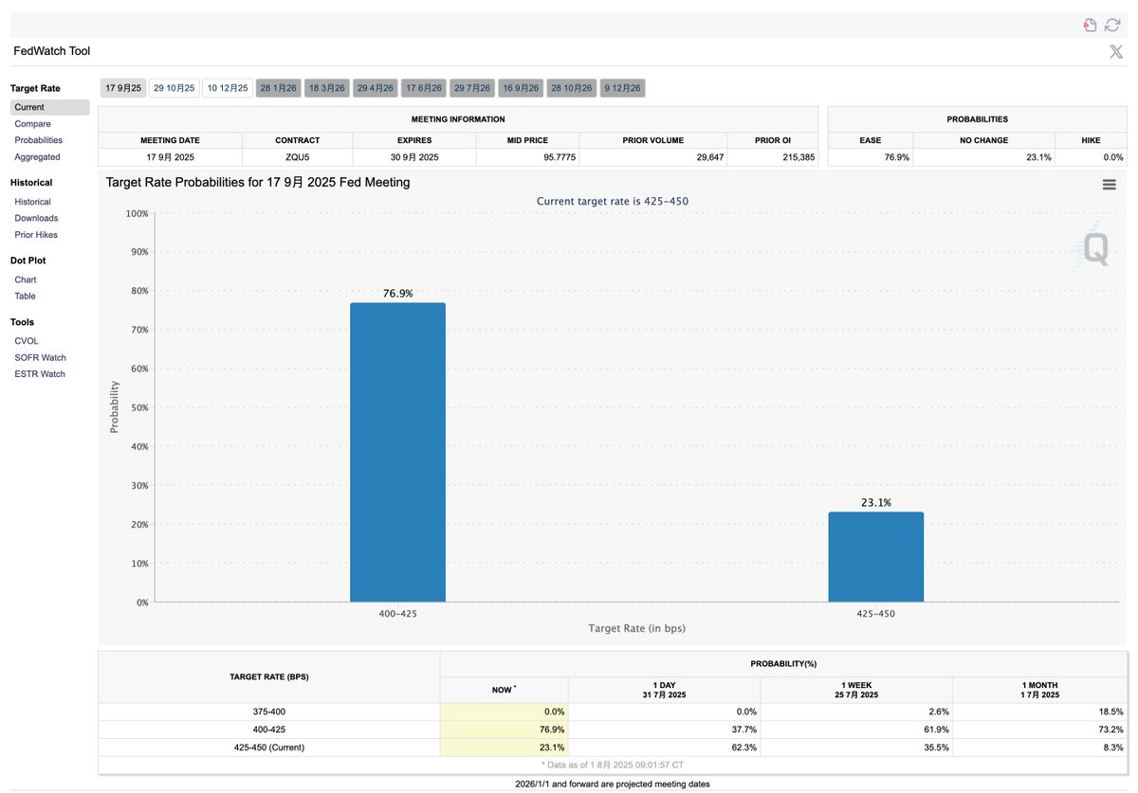Open the chart hamburger context menu
Image resolution: width=1138 pixels, height=793 pixels.
tap(1109, 185)
